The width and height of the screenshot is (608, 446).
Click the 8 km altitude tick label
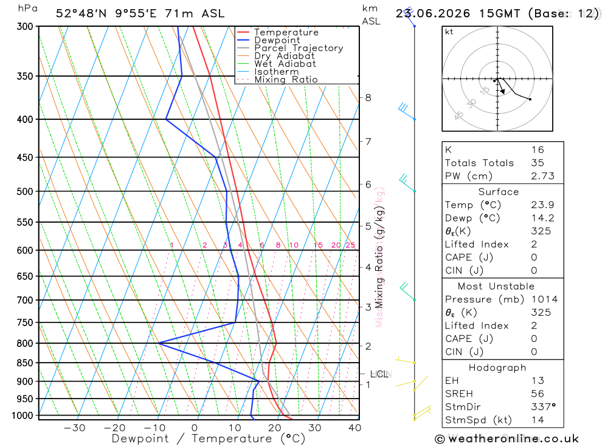368,98
